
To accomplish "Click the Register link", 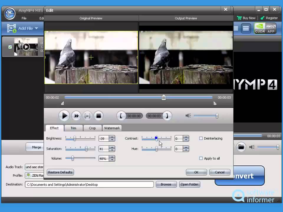I will tap(269, 18).
